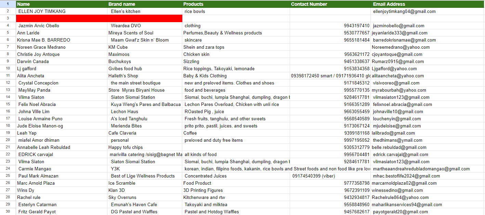The height and width of the screenshot is (215, 485).
Task: Select the 3D Printing Figures cell
Action: 236,190
